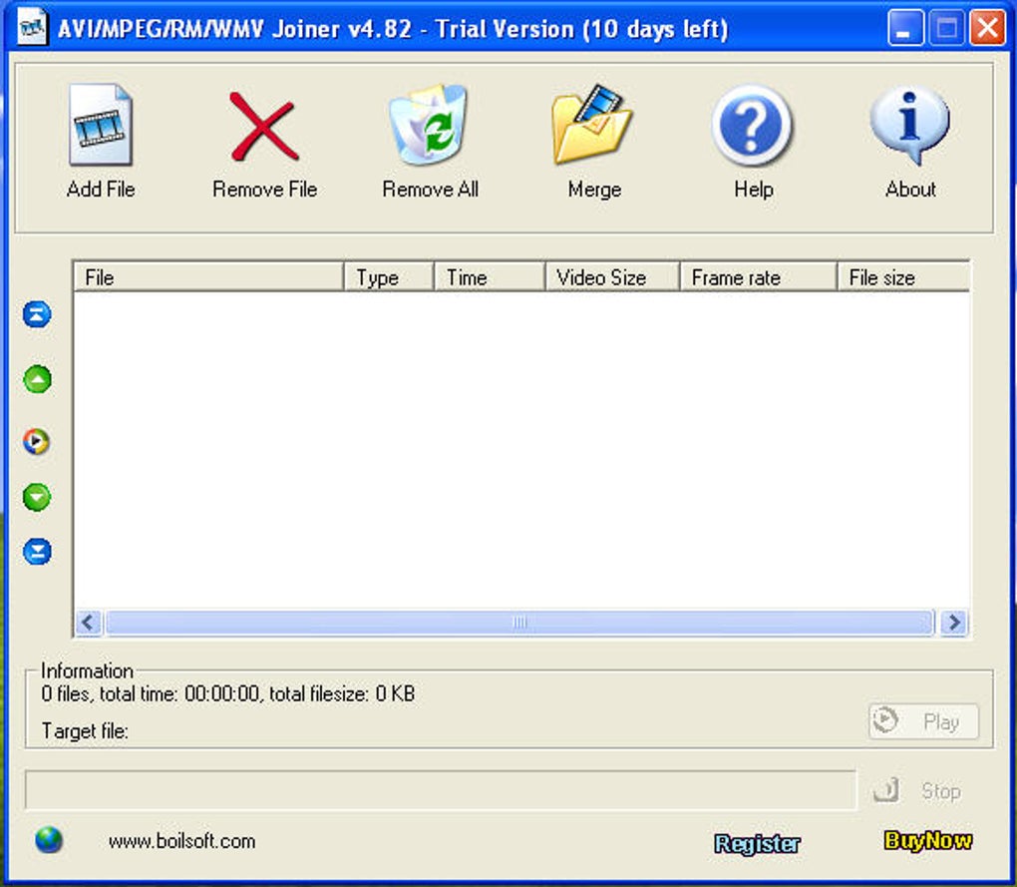
Task: Open About via the info bubble icon
Action: (x=909, y=124)
